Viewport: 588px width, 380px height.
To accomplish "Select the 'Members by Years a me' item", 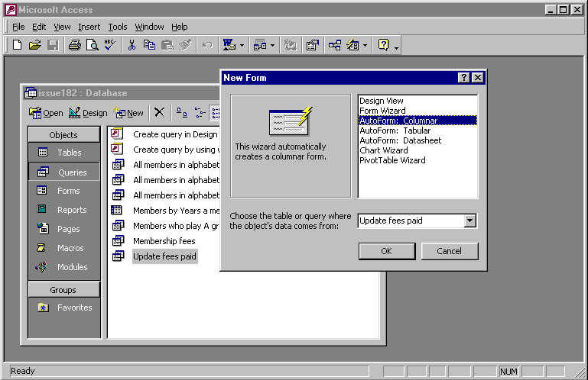I will pos(164,211).
